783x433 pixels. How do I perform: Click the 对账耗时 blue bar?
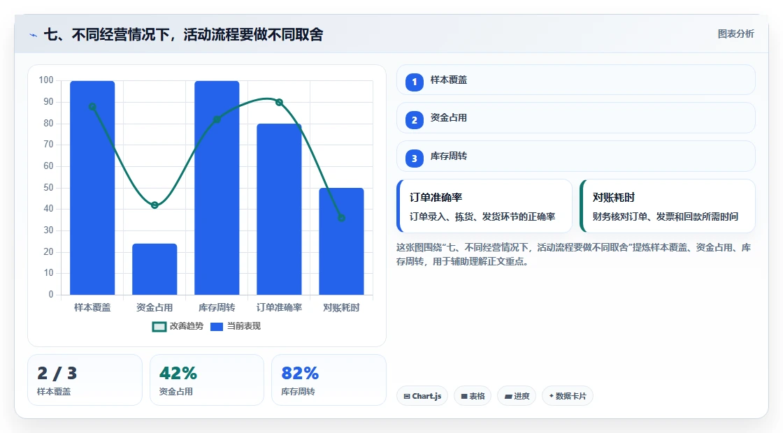[342, 242]
